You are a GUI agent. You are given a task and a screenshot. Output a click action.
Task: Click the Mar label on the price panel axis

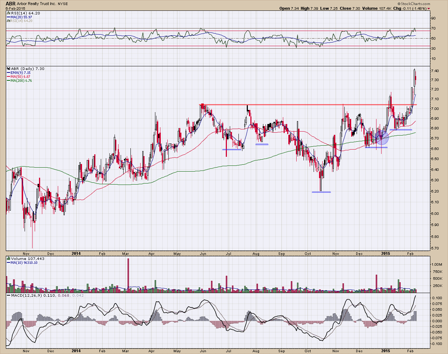click(x=126, y=254)
